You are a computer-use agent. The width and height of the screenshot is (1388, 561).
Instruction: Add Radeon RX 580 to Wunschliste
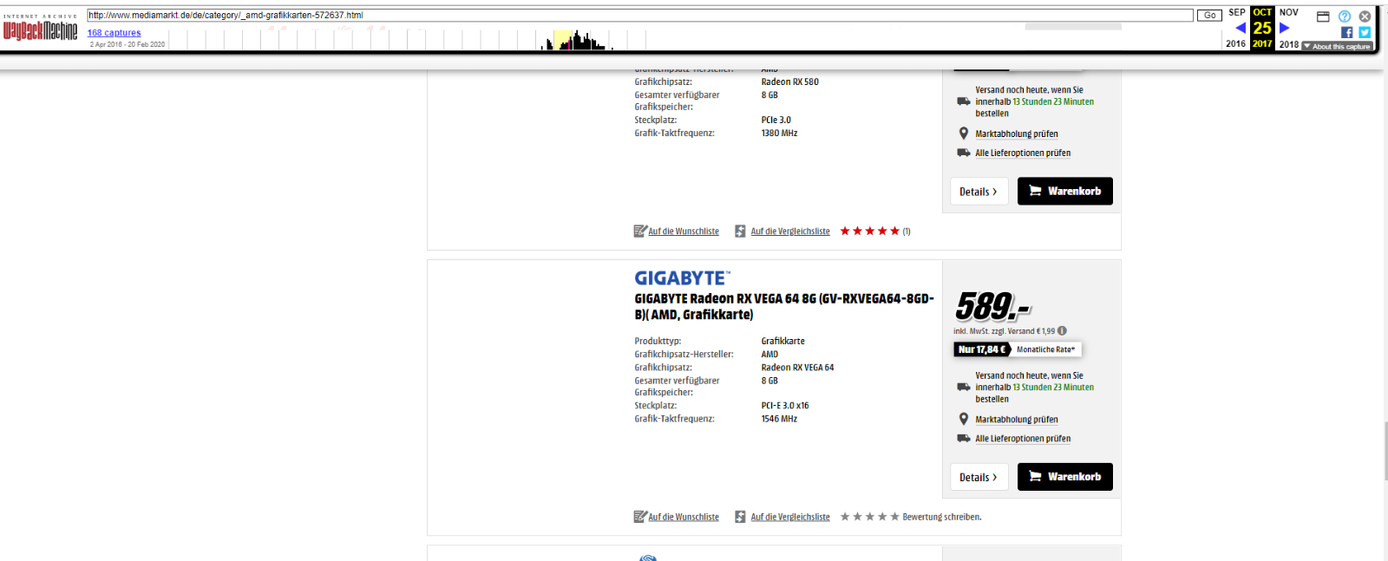(684, 232)
